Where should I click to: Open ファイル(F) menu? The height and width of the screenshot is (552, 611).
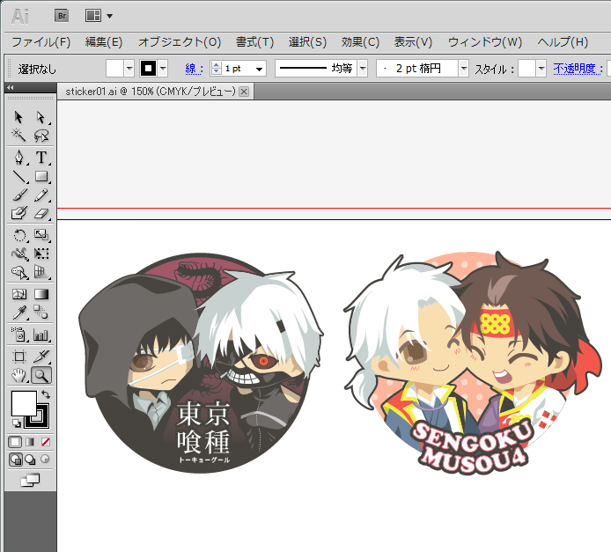click(40, 41)
